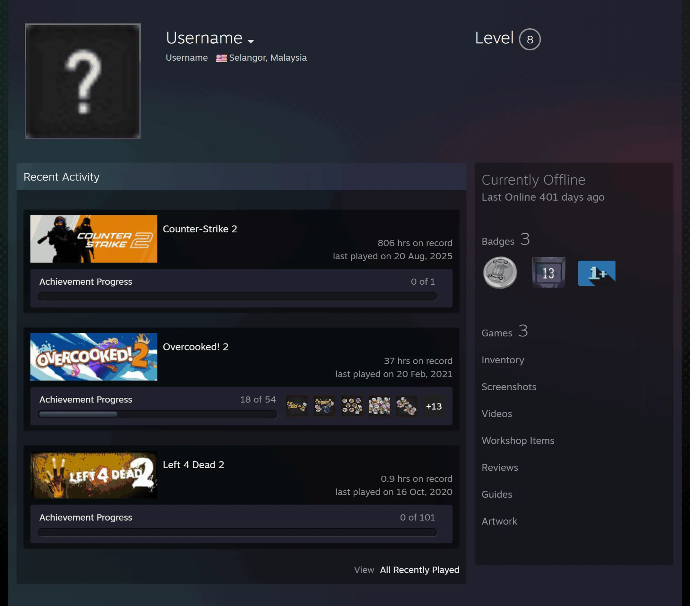Screen dimensions: 690x606
Task: Open the Reviews link
Action: [500, 467]
